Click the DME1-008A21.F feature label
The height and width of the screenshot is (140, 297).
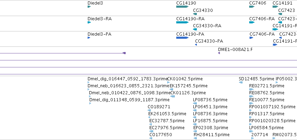point(235,50)
